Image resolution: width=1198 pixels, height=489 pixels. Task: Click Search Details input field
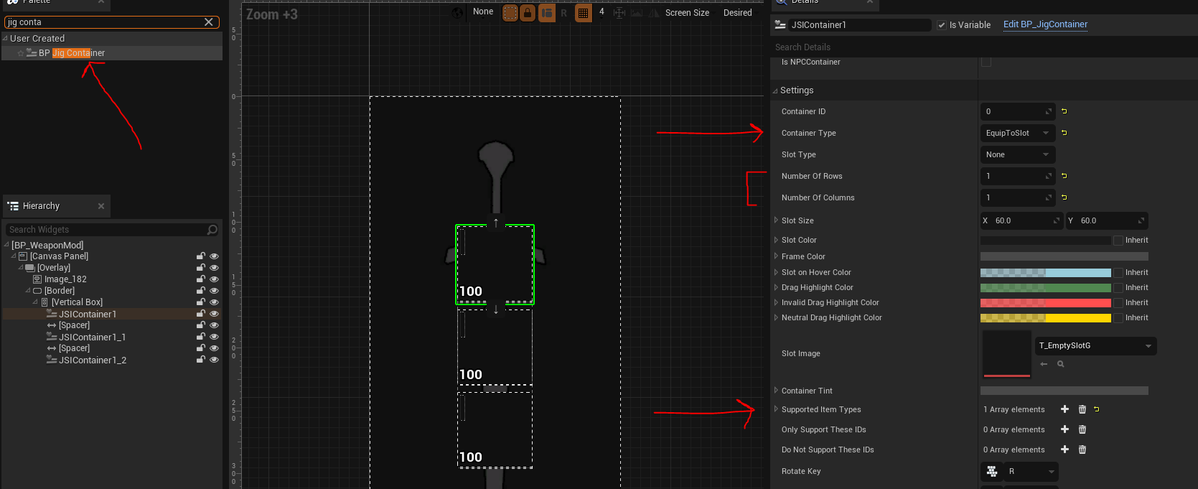983,47
